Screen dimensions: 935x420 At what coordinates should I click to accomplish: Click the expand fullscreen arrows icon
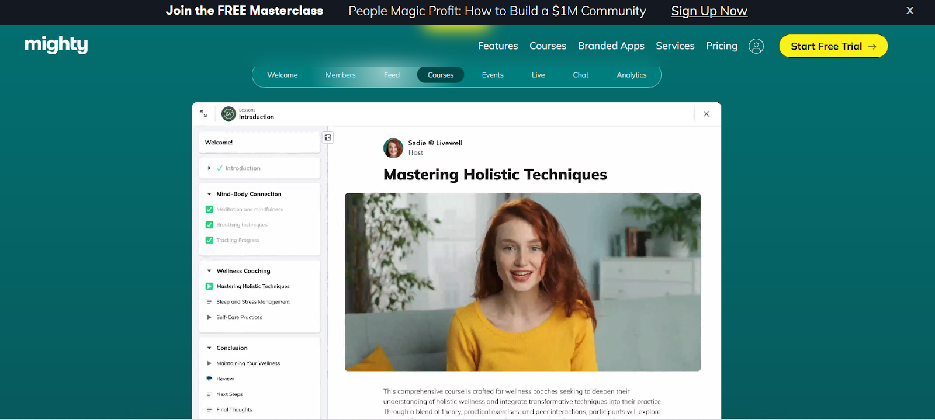pos(203,114)
